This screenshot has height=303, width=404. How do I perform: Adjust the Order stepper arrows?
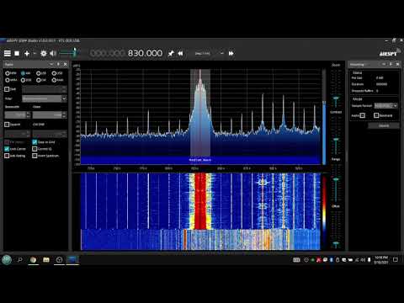point(64,114)
